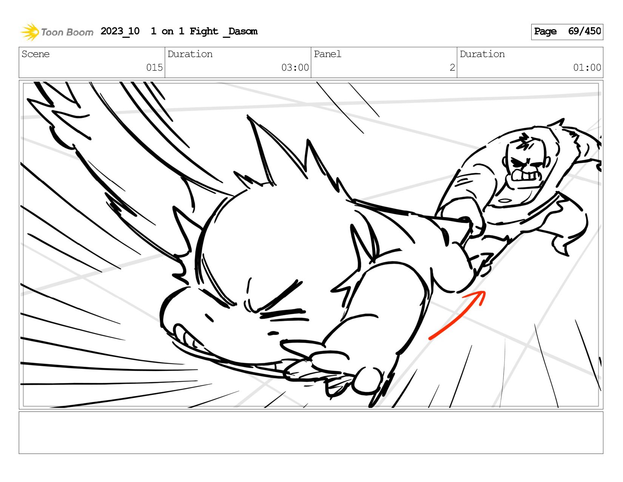Click the Toon Boom logo
Viewport: 623px width, 482px height.
pos(57,32)
